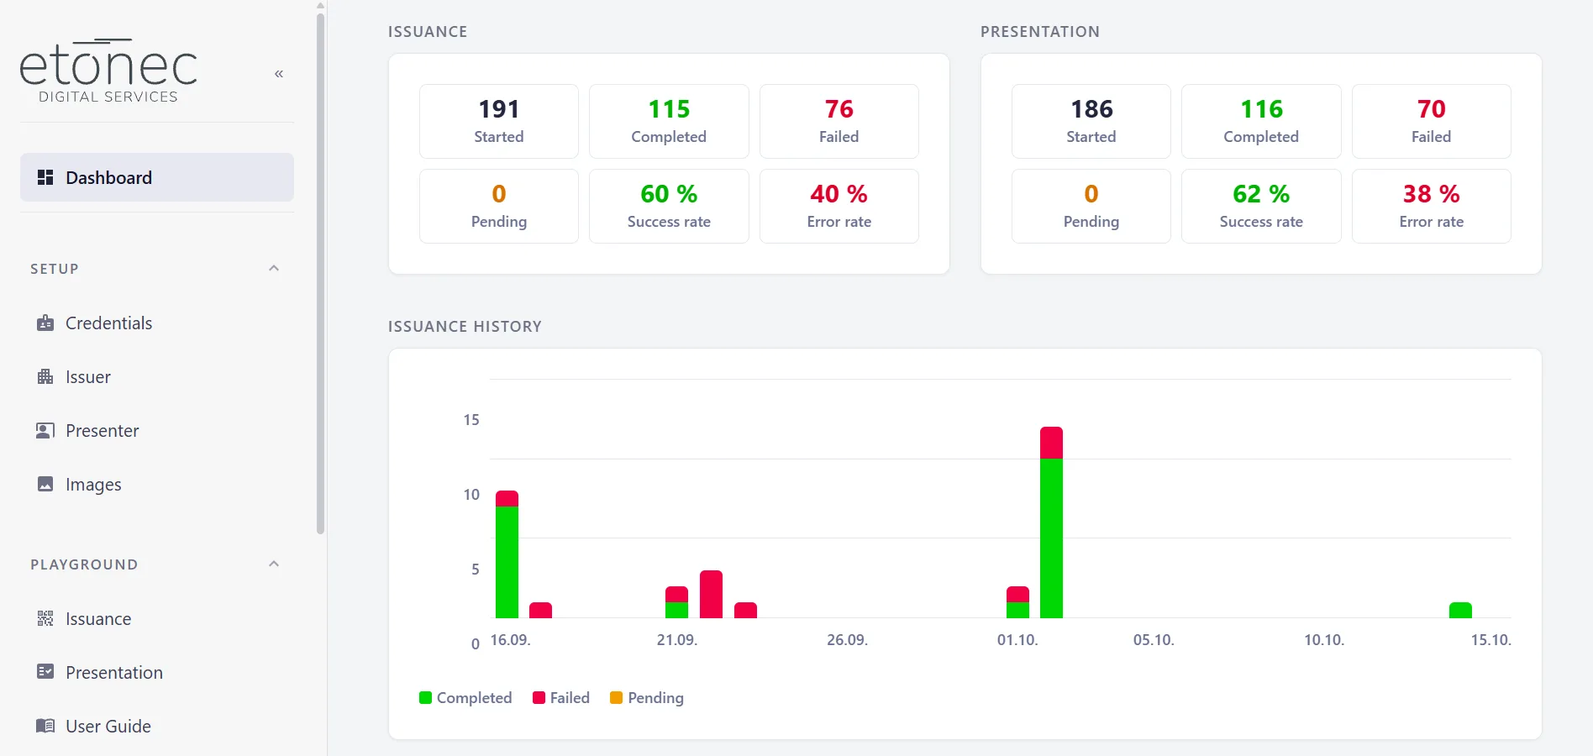Image resolution: width=1593 pixels, height=756 pixels.
Task: Click the 62 % Success rate card
Action: click(1261, 207)
